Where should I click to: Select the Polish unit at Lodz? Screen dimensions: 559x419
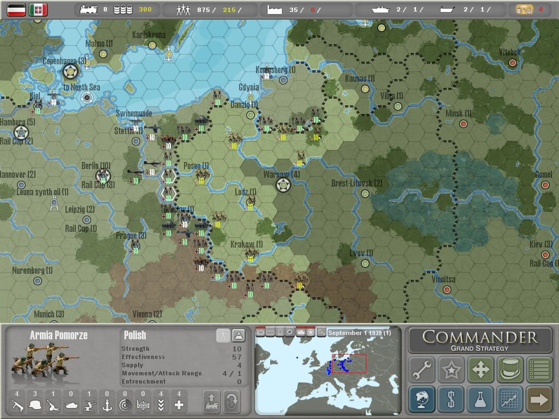[251, 202]
